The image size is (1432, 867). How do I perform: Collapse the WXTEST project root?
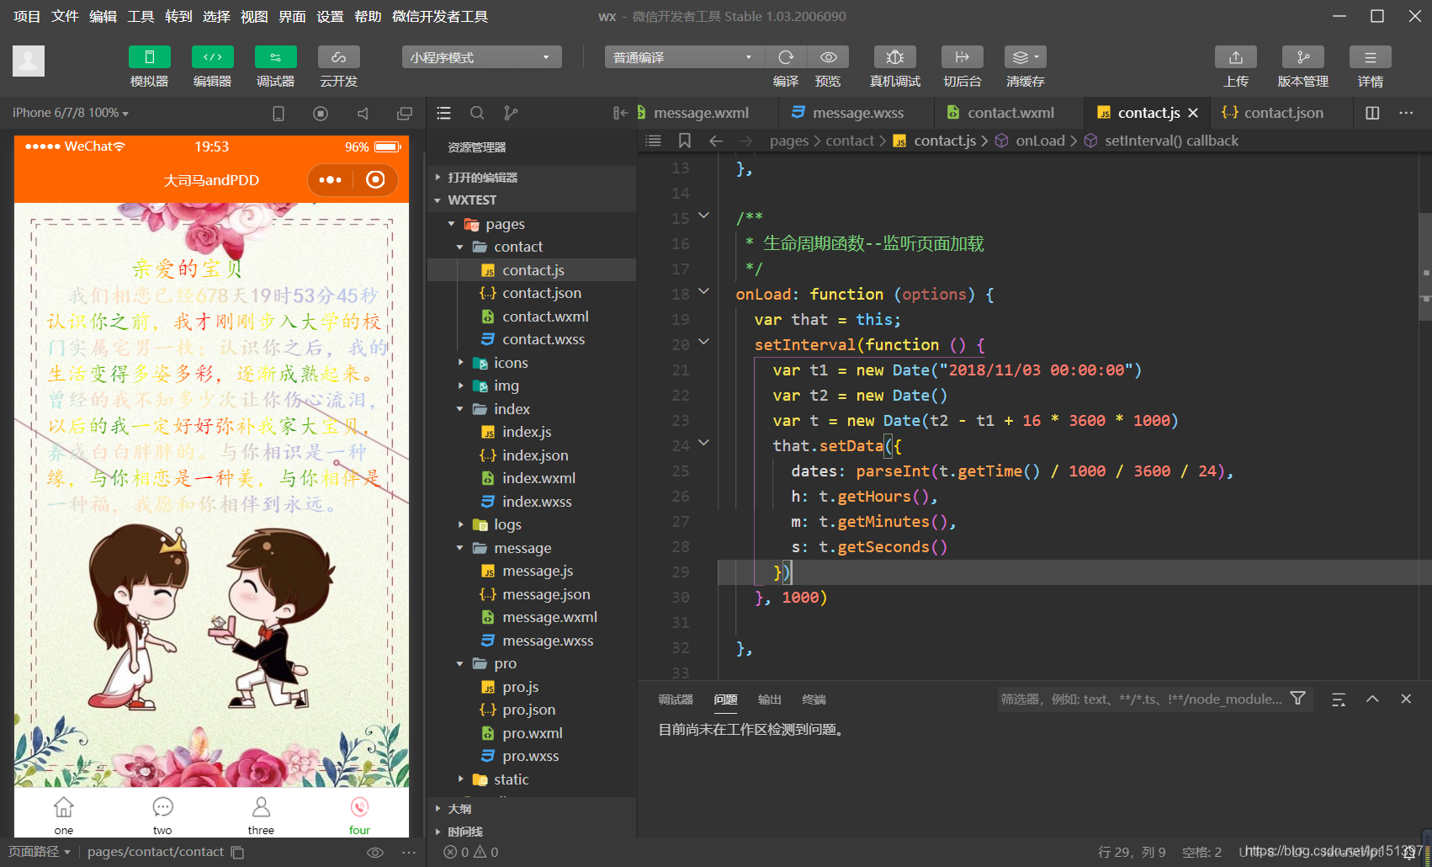click(531, 200)
